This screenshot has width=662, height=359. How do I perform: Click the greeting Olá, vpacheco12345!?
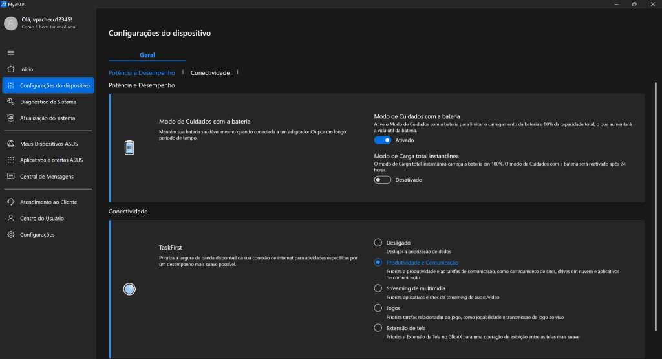pos(47,19)
